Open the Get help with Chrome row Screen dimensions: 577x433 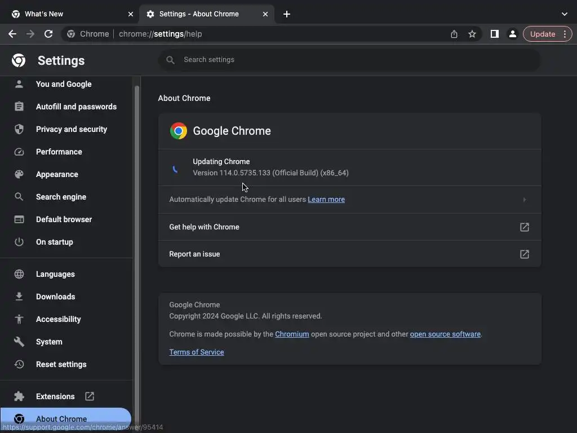[x=349, y=227]
